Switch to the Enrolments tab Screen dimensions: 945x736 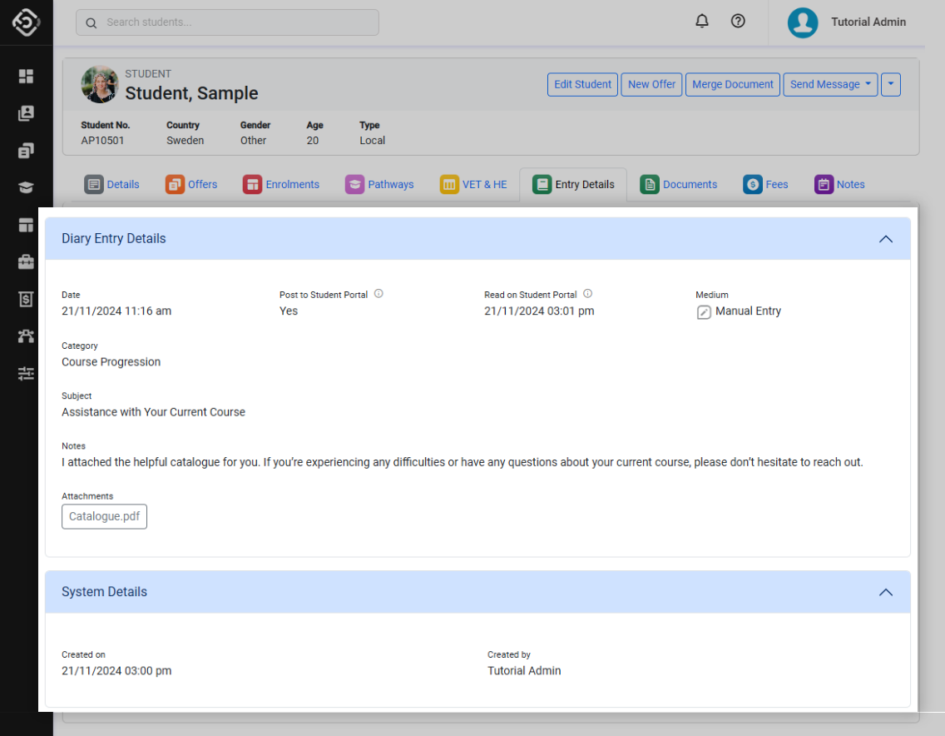[x=281, y=185]
